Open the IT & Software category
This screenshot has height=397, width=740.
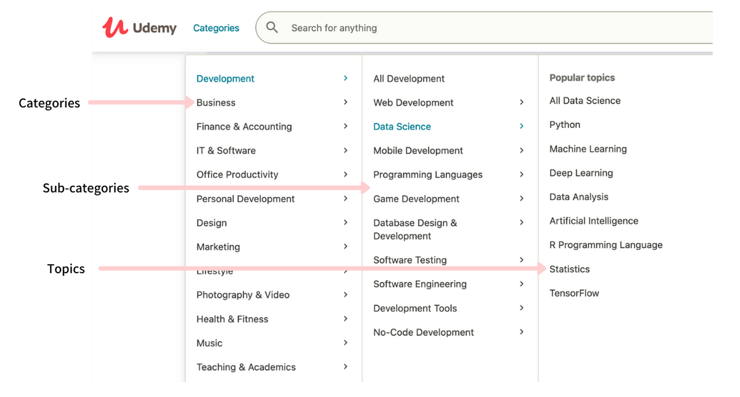pyautogui.click(x=226, y=150)
